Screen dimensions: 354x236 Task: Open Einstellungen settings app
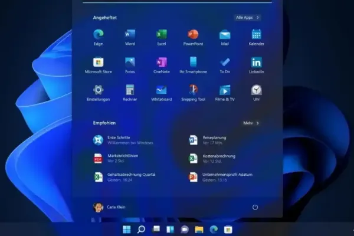click(98, 93)
